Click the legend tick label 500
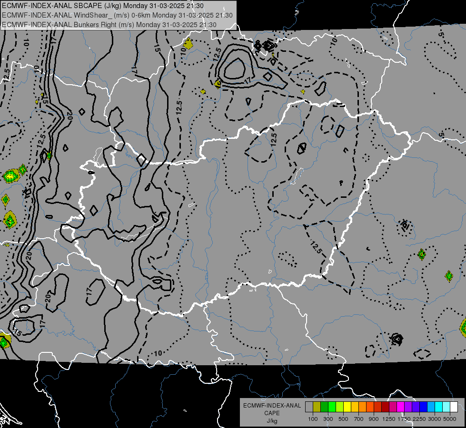466x428 pixels. point(343,419)
